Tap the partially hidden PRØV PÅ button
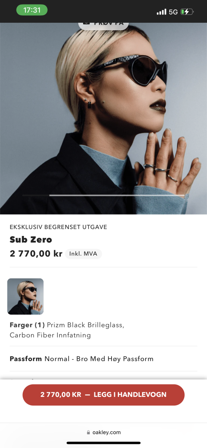Screen dimensions: 207x448 click(x=103, y=25)
